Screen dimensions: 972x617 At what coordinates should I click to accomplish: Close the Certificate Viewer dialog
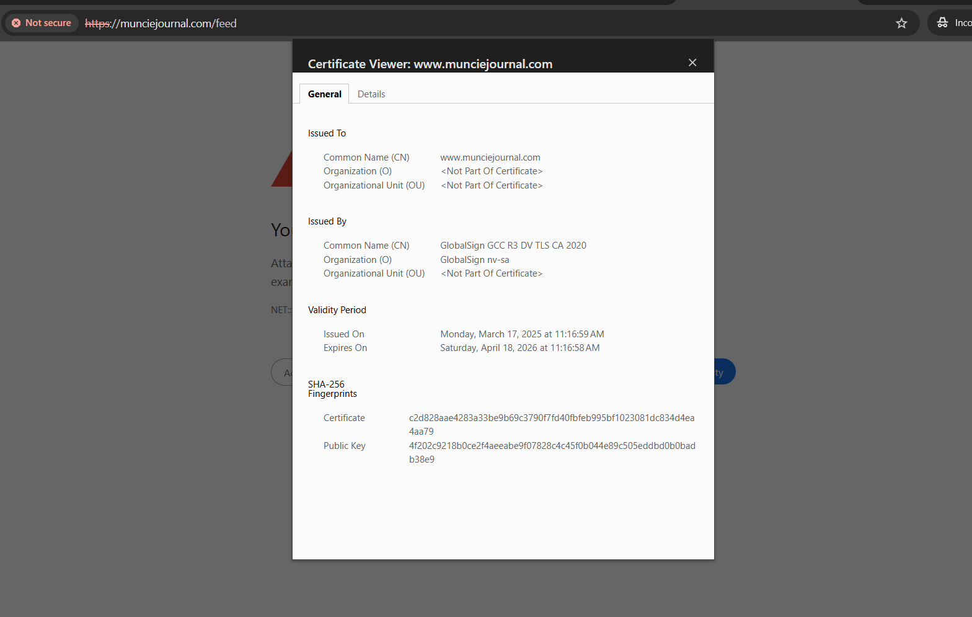pos(692,63)
